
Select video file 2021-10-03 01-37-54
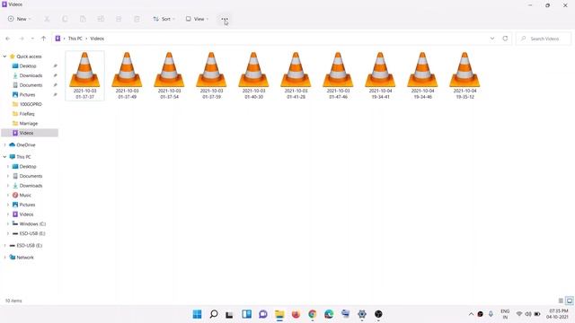[x=169, y=75]
